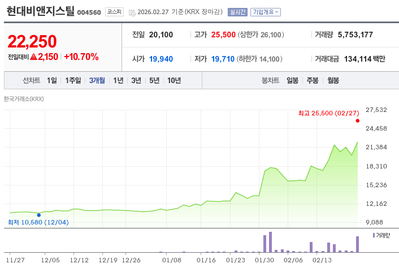Click the 실시간 realtime button
The width and height of the screenshot is (399, 268).
coord(237,12)
